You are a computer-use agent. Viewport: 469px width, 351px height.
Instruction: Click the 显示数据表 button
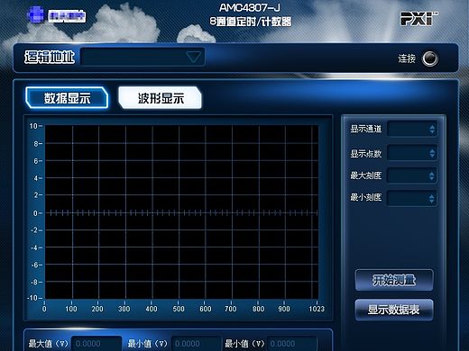pos(394,310)
